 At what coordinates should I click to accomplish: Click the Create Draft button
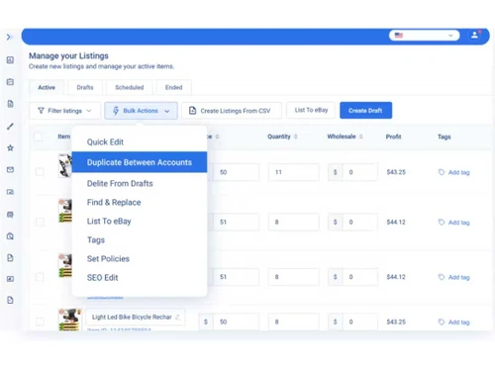pyautogui.click(x=365, y=110)
